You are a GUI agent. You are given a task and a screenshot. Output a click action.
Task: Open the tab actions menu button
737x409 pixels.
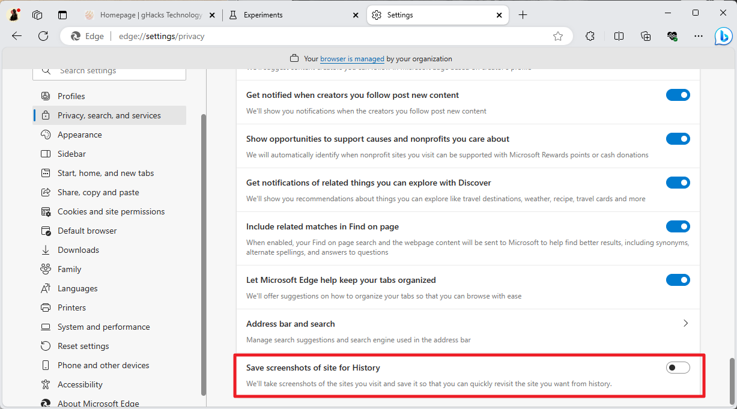pyautogui.click(x=62, y=15)
